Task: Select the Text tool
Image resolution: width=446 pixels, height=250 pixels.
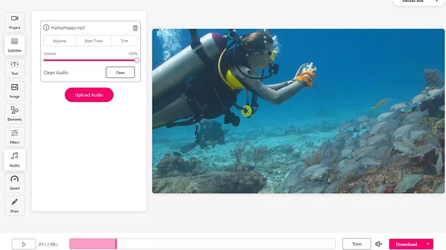Action: pos(14,68)
